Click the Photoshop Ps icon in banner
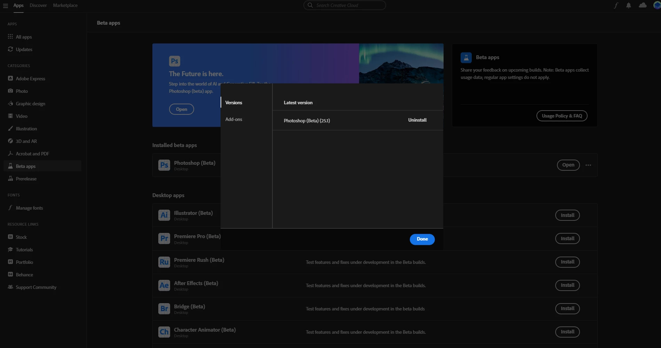 coord(175,61)
